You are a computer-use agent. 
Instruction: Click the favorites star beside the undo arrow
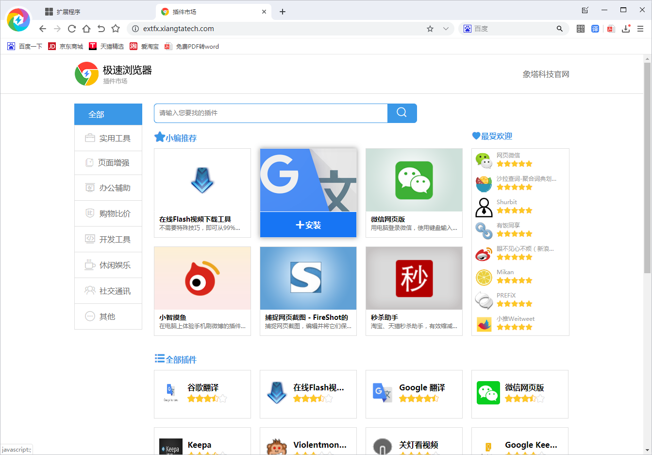tap(116, 29)
